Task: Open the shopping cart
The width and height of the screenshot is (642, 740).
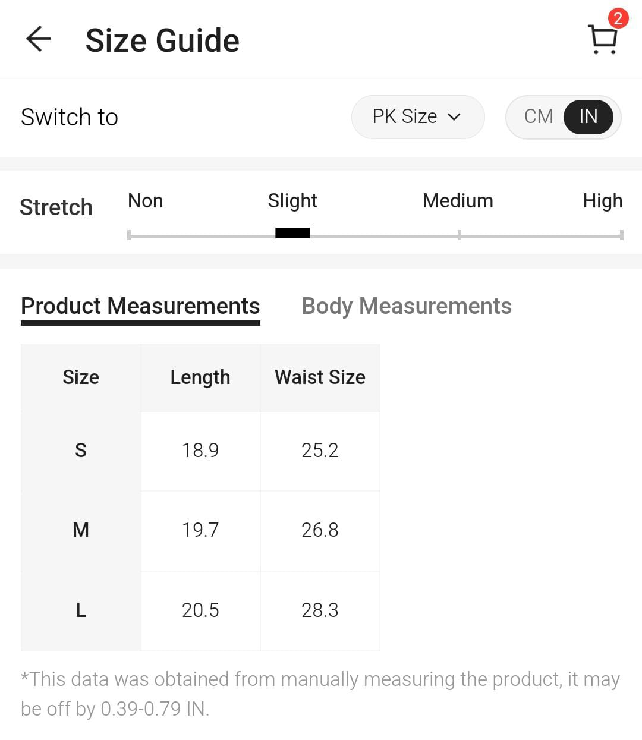Action: 603,40
